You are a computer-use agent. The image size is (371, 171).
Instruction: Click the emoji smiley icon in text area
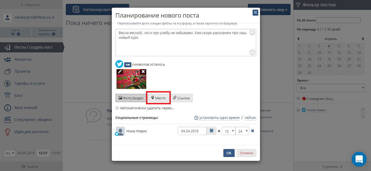[x=252, y=33]
